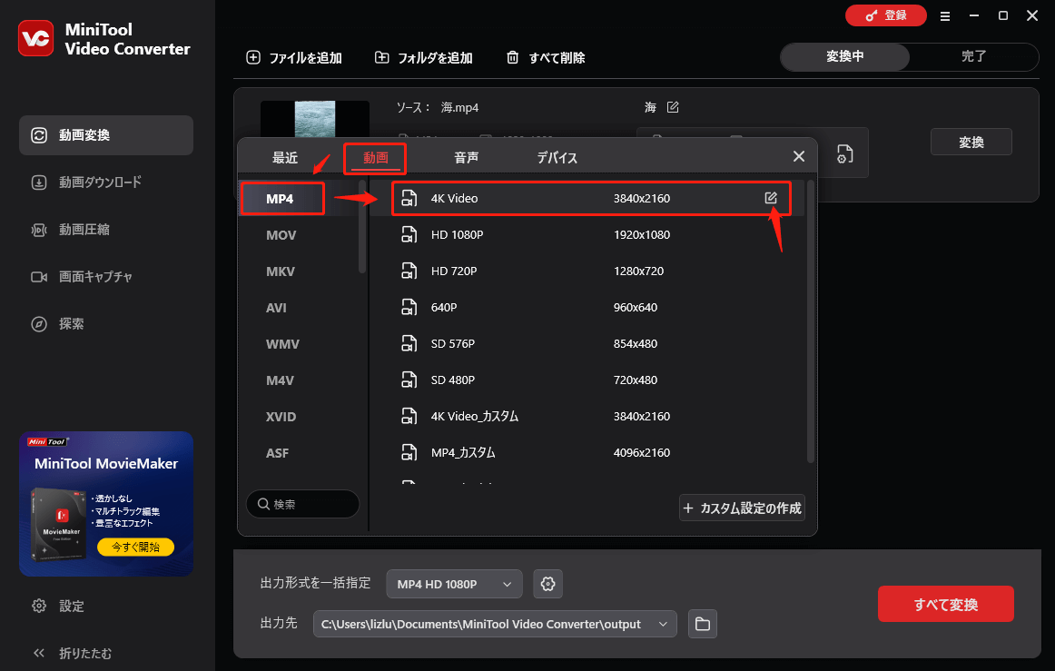The height and width of the screenshot is (671, 1055).
Task: Open output format settings icon beside 変換
Action: coord(844,154)
